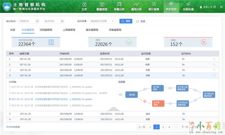Open the 主页 home icon
Screen dimensions: 225x135
point(84,6)
